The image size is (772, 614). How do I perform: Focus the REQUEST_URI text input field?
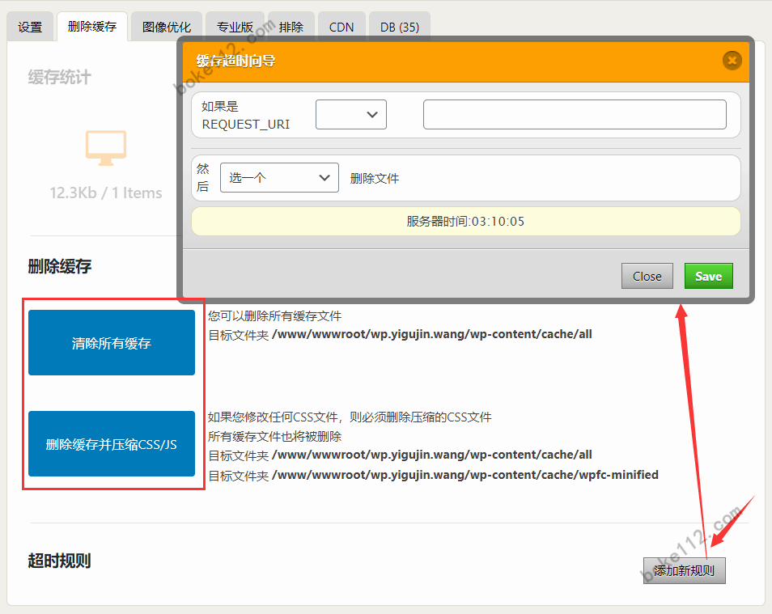[575, 115]
